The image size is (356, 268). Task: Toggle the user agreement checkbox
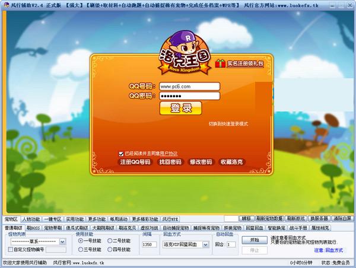point(121,154)
